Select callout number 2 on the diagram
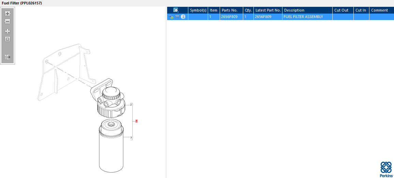The width and height of the screenshot is (394, 178). tap(131, 105)
